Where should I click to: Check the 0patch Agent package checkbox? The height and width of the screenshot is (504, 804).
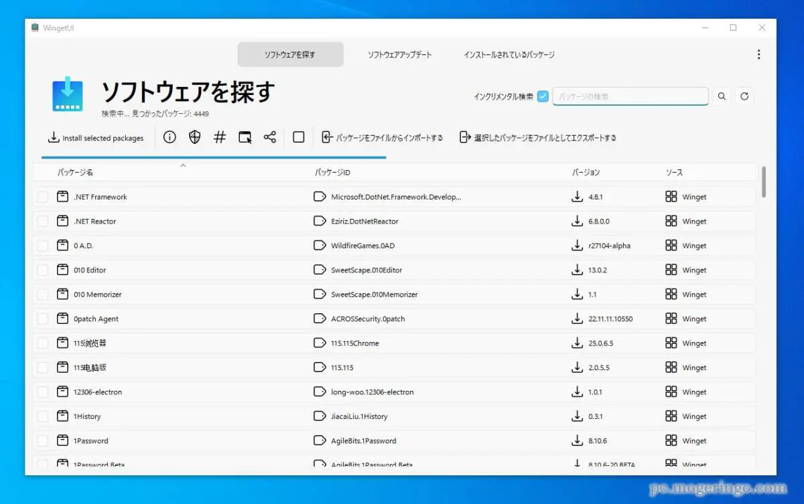click(43, 319)
